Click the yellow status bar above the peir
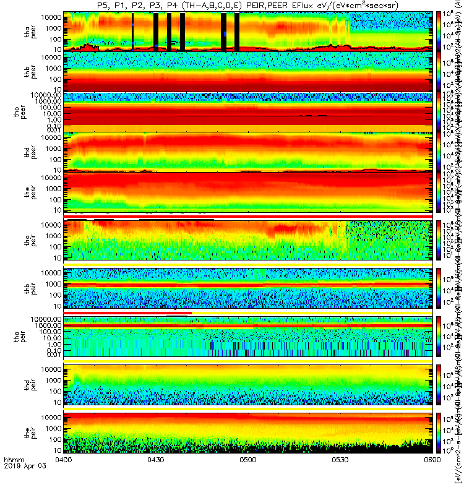Viewport: 464px width, 495px height. (x=248, y=409)
